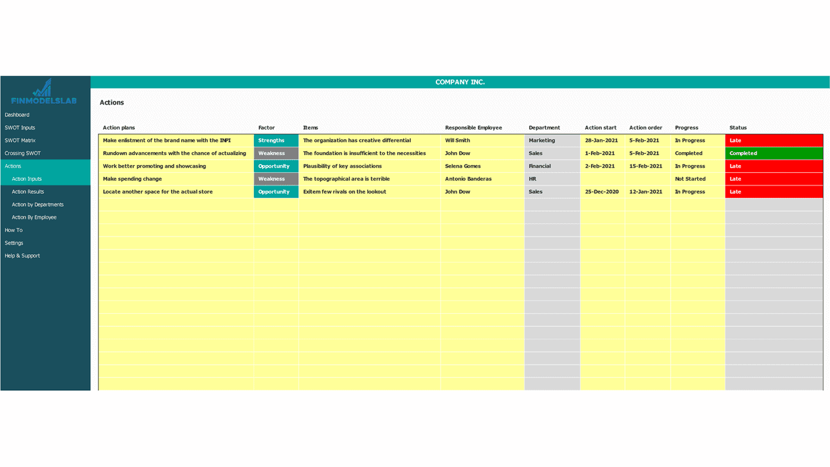Select Weakness factor in 'Make spending change' row
The image size is (830, 467).
(x=275, y=179)
